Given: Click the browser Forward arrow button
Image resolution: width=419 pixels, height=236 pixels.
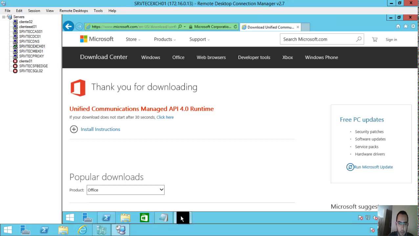Looking at the screenshot, I should coord(79,27).
